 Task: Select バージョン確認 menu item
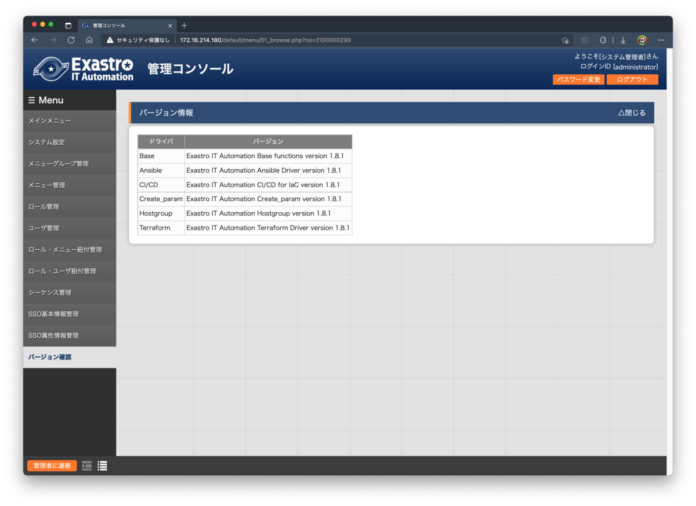click(x=70, y=357)
